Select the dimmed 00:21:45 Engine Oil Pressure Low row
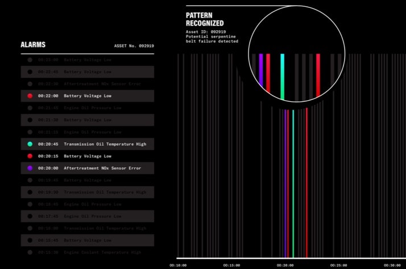Screen dimensions: 406x269 point(92,108)
